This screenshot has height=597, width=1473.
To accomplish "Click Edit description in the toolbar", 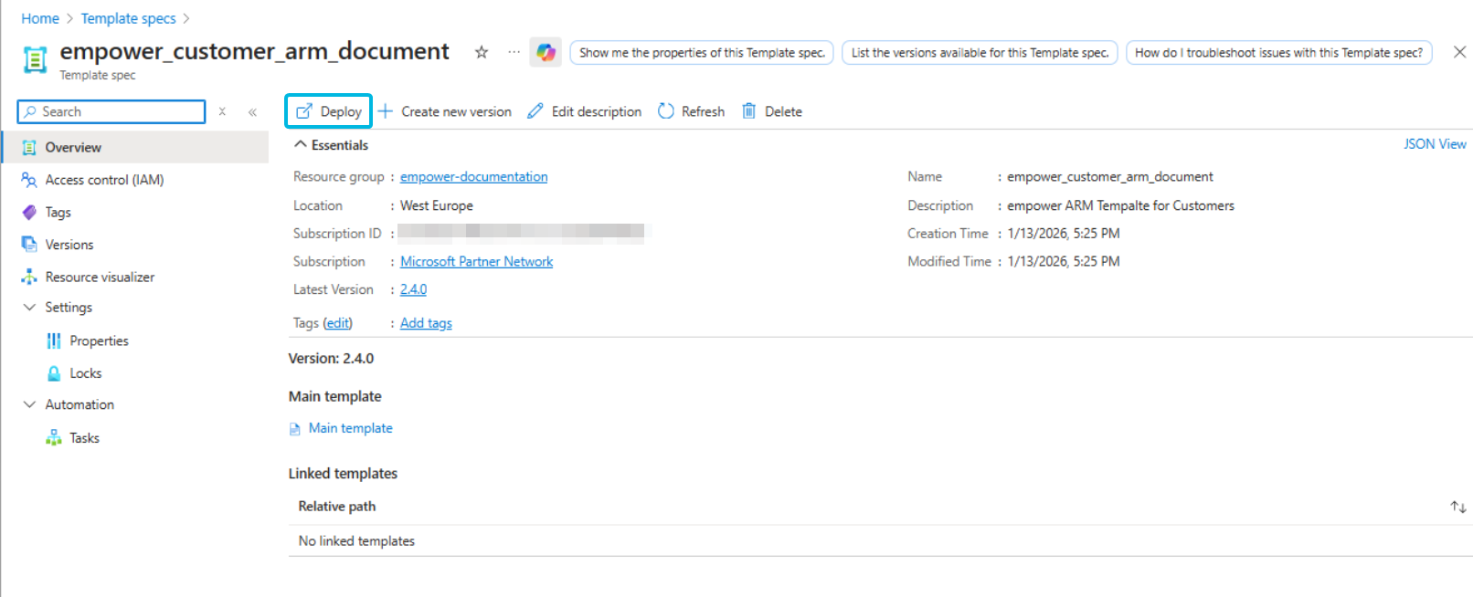I will tap(585, 111).
